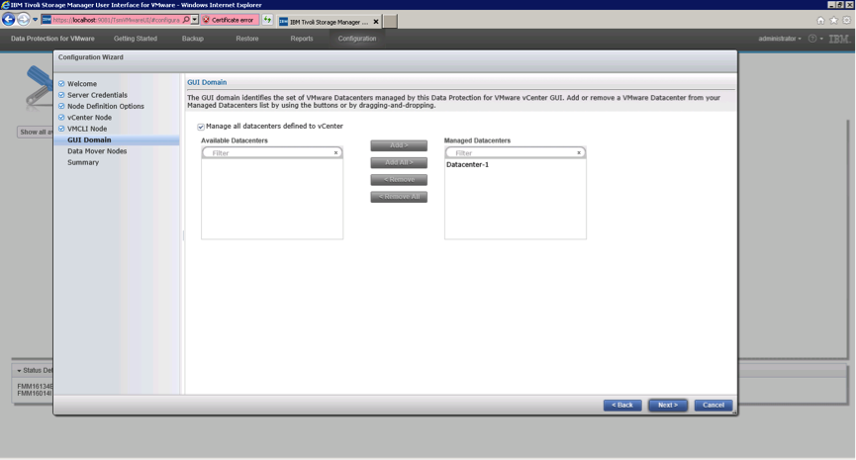Viewport: 856px width, 460px height.
Task: Select the Summary wizard step
Action: coord(83,162)
